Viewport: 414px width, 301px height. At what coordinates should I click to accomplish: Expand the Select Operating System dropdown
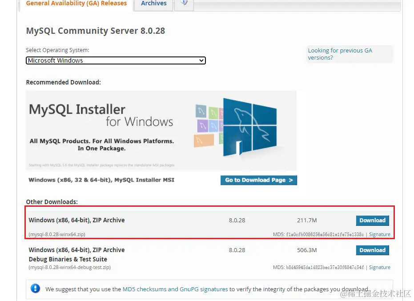coord(116,60)
